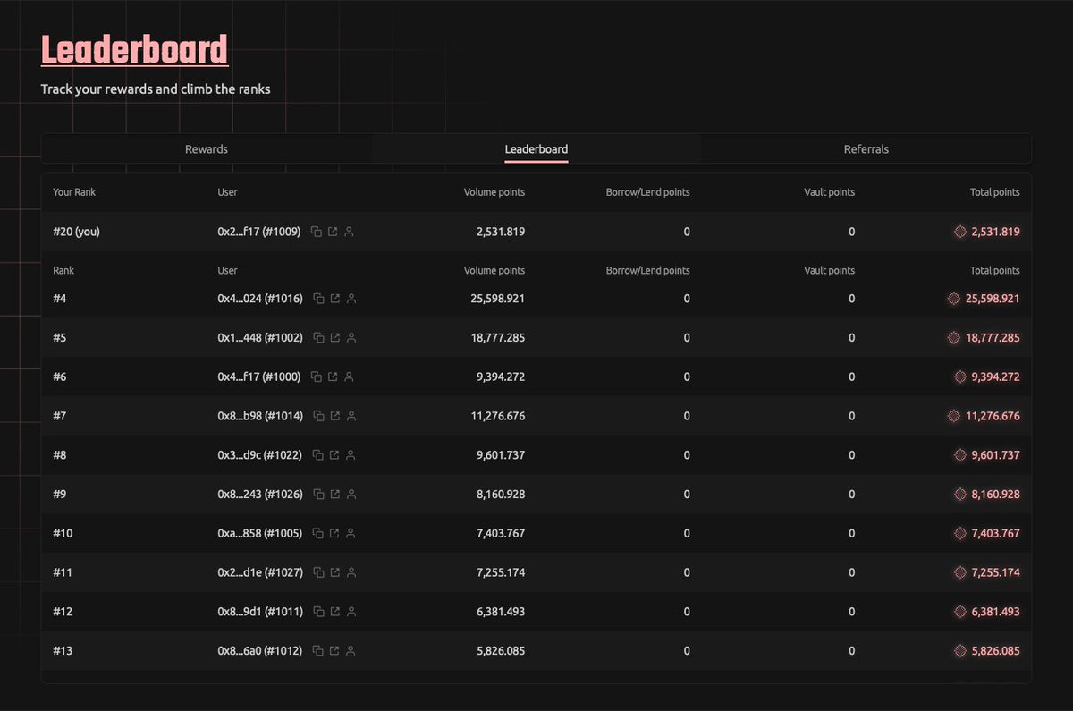Click total points value 7,255.174
The width and height of the screenshot is (1073, 711).
[996, 572]
